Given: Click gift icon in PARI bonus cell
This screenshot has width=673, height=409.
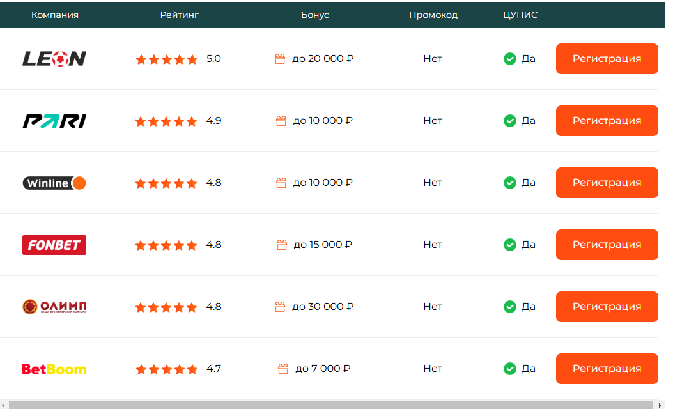Looking at the screenshot, I should (x=281, y=121).
